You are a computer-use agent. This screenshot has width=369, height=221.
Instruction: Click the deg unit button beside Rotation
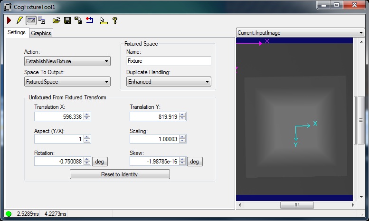click(99, 162)
